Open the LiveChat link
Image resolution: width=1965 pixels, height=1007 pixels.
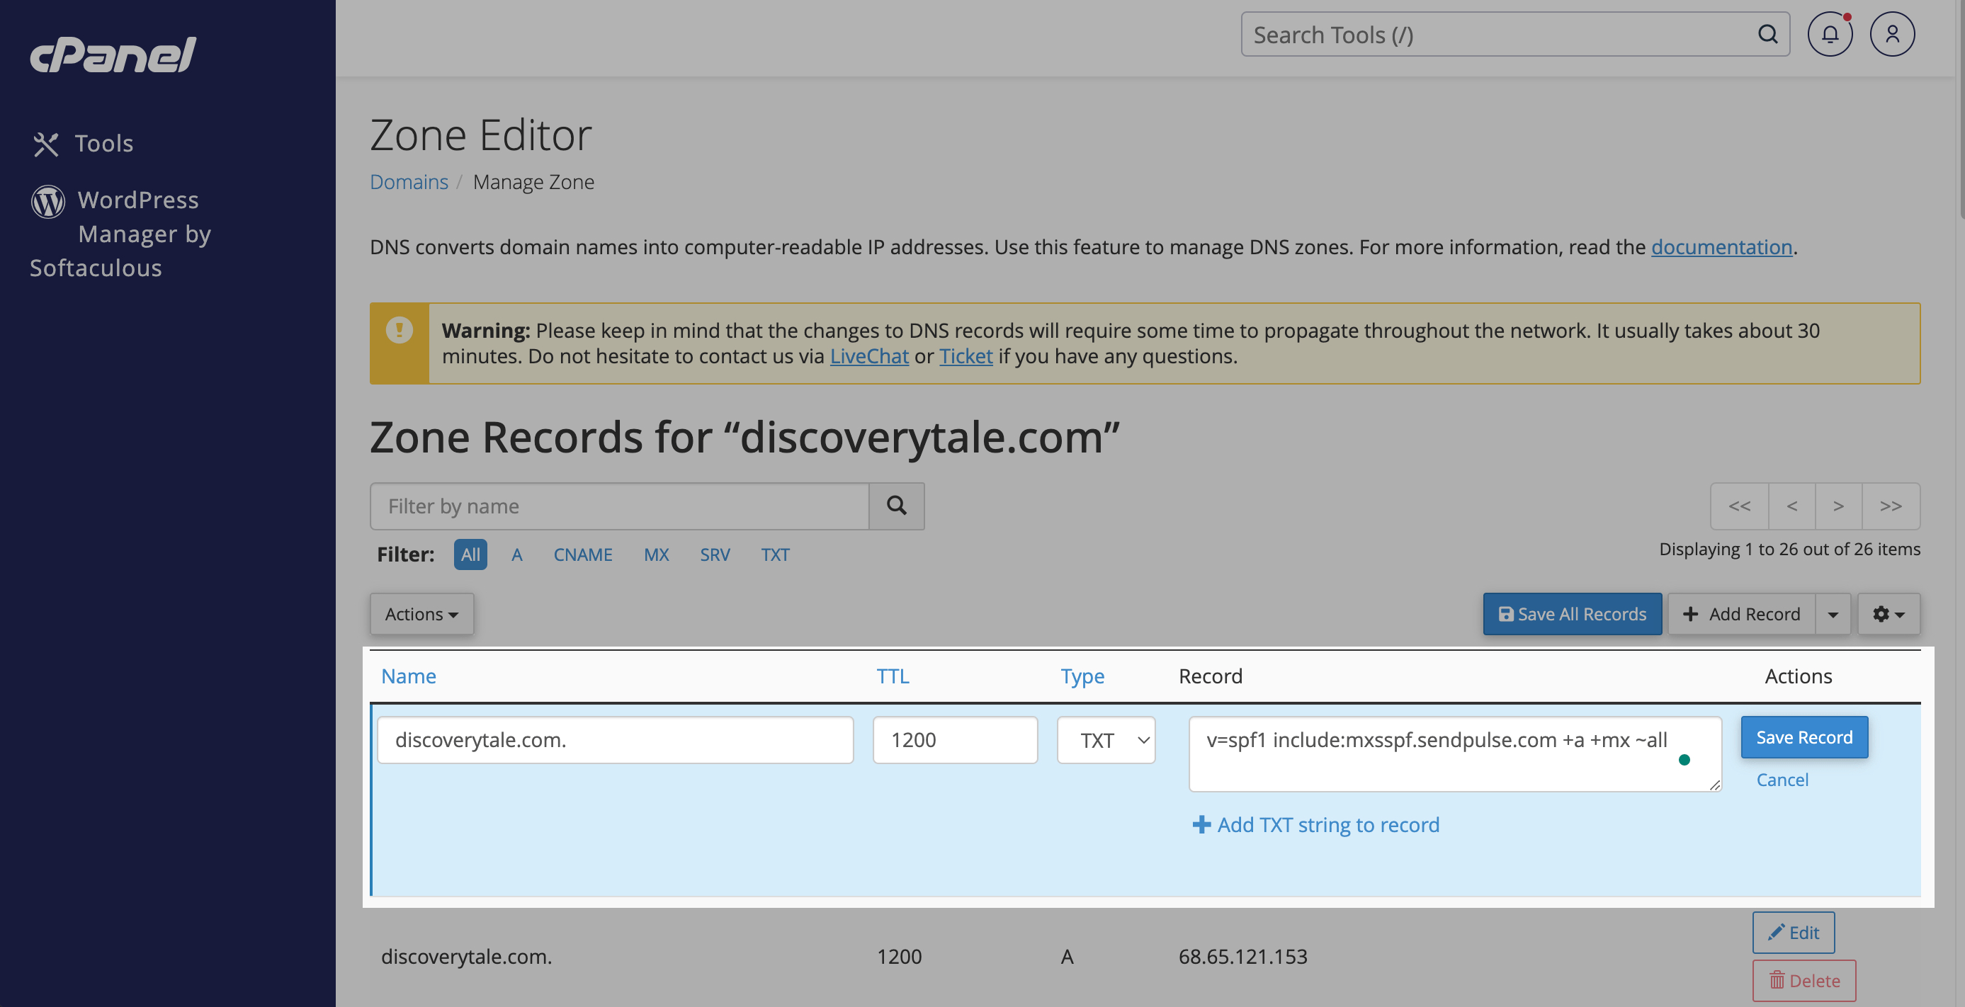869,356
